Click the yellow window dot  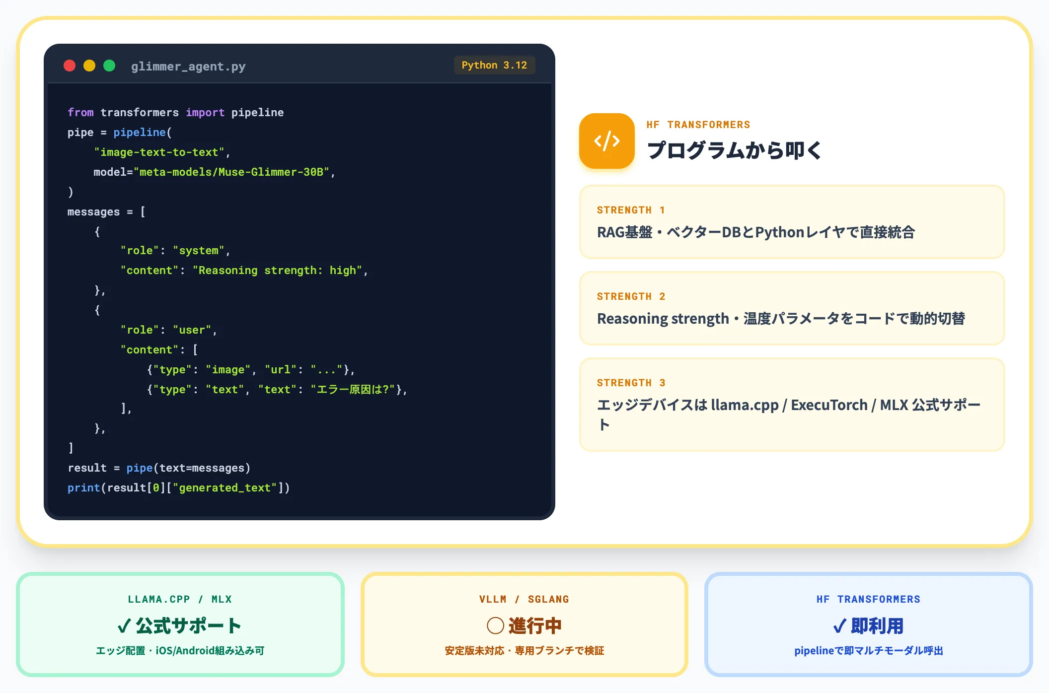[89, 66]
